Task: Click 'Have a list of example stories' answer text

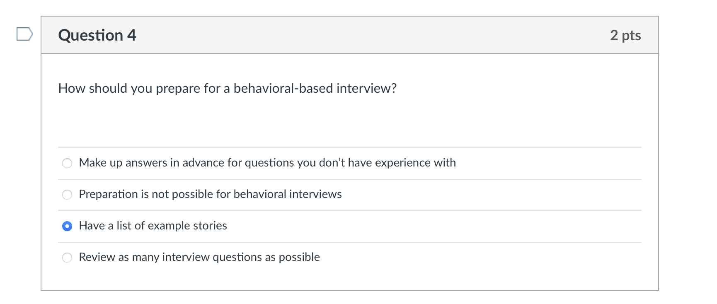Action: click(x=153, y=226)
